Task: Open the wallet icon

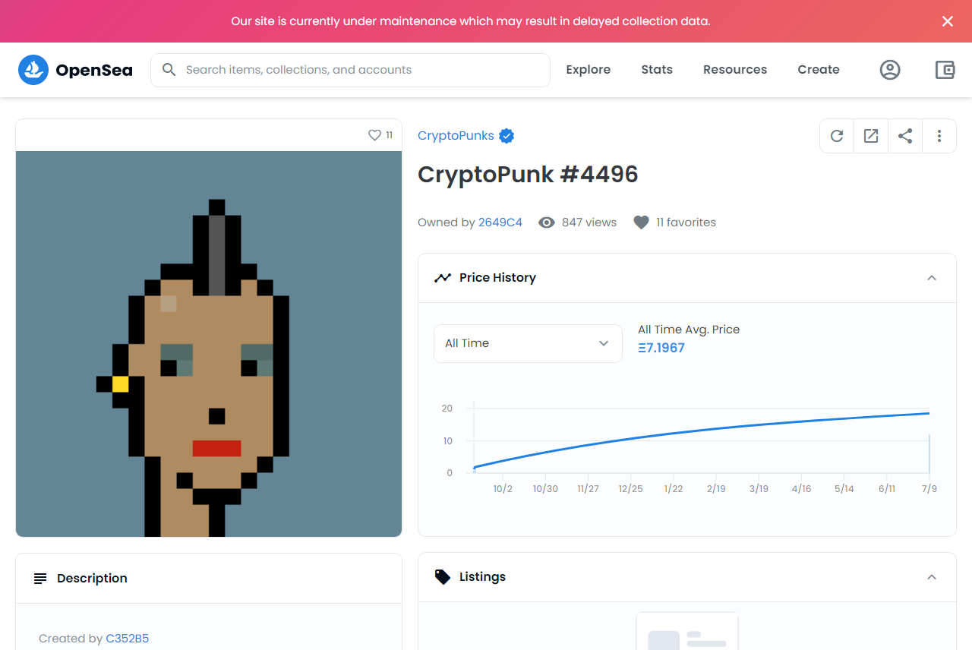Action: [945, 70]
